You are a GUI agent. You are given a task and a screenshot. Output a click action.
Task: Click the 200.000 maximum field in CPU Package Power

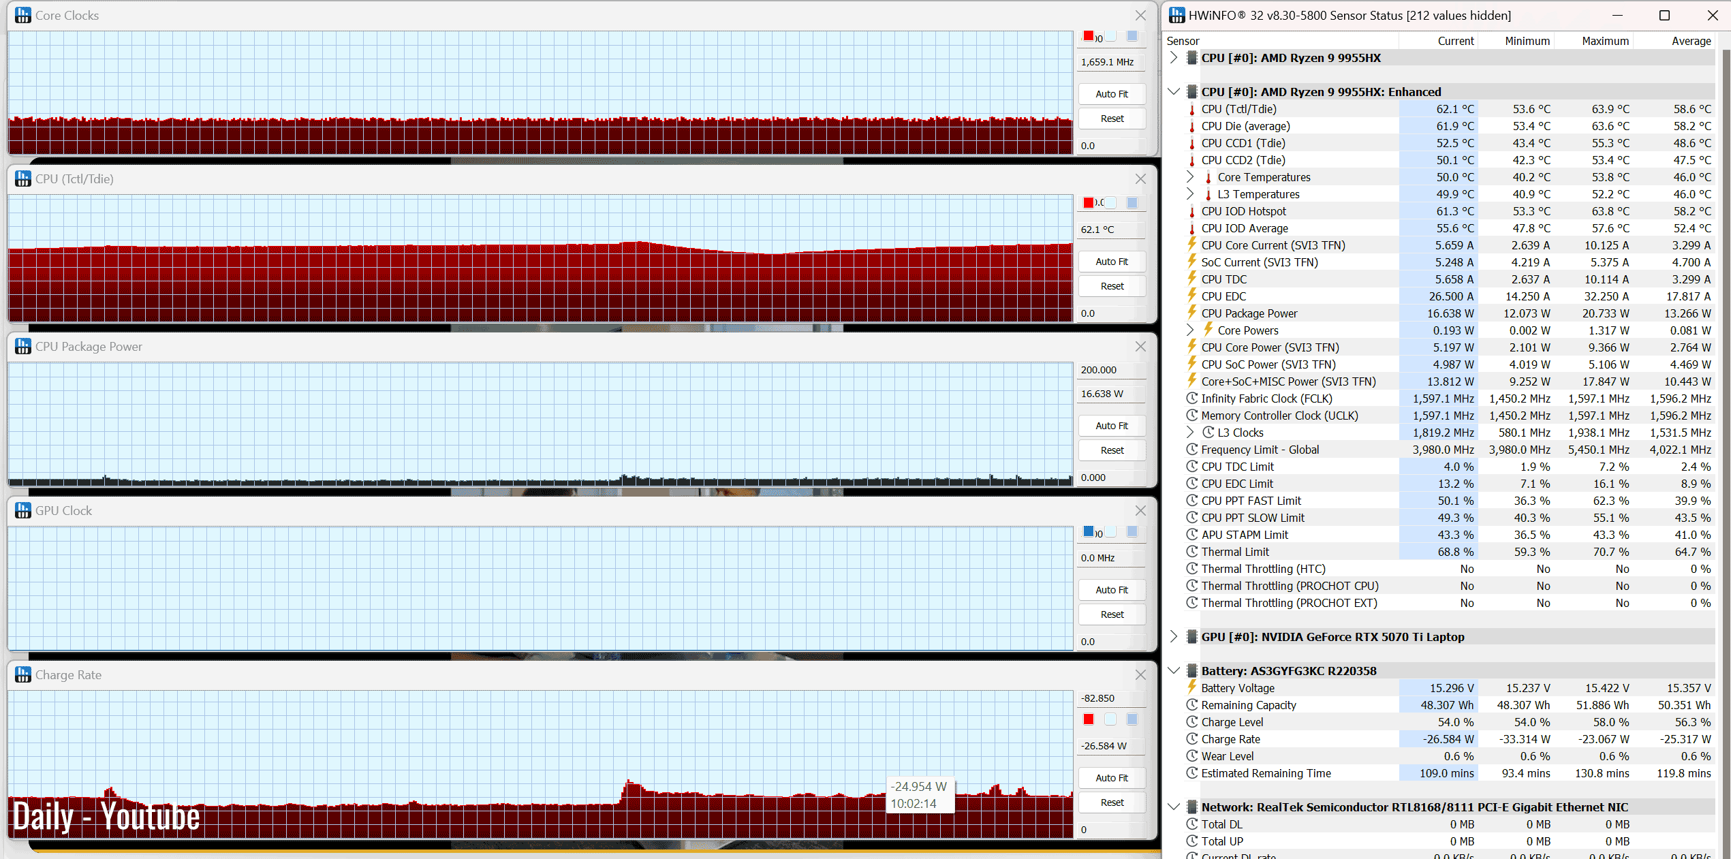pos(1110,370)
